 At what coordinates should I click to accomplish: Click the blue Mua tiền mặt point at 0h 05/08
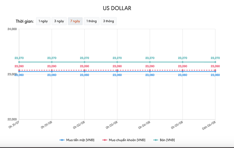[x=183, y=72]
